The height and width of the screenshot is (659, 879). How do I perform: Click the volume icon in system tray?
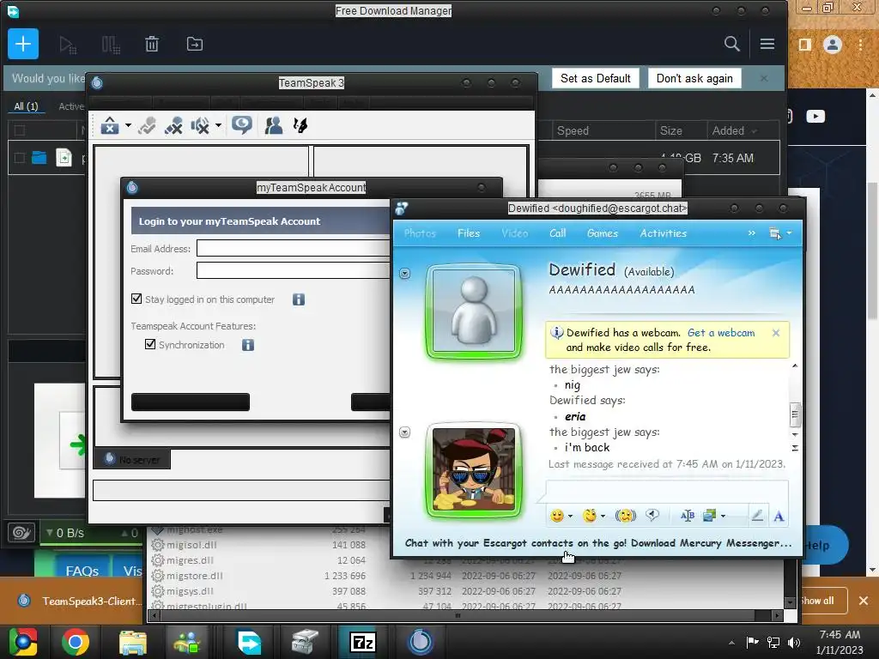[x=794, y=643]
